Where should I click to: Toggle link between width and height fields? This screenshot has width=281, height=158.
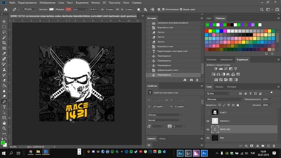(x=117, y=10)
